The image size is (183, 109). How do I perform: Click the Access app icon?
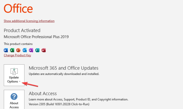44,50
